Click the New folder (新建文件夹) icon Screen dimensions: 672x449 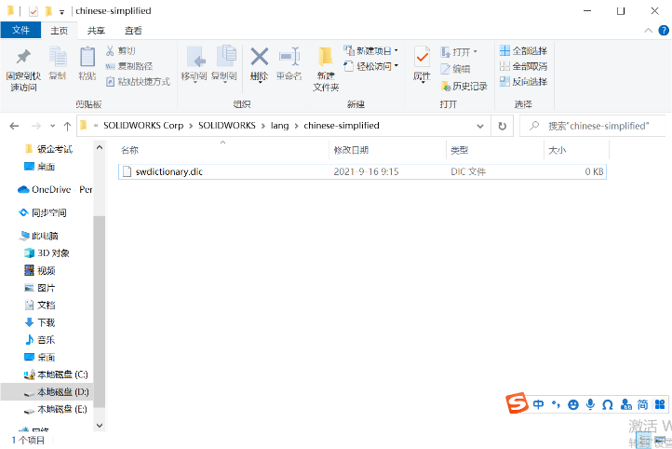326,57
